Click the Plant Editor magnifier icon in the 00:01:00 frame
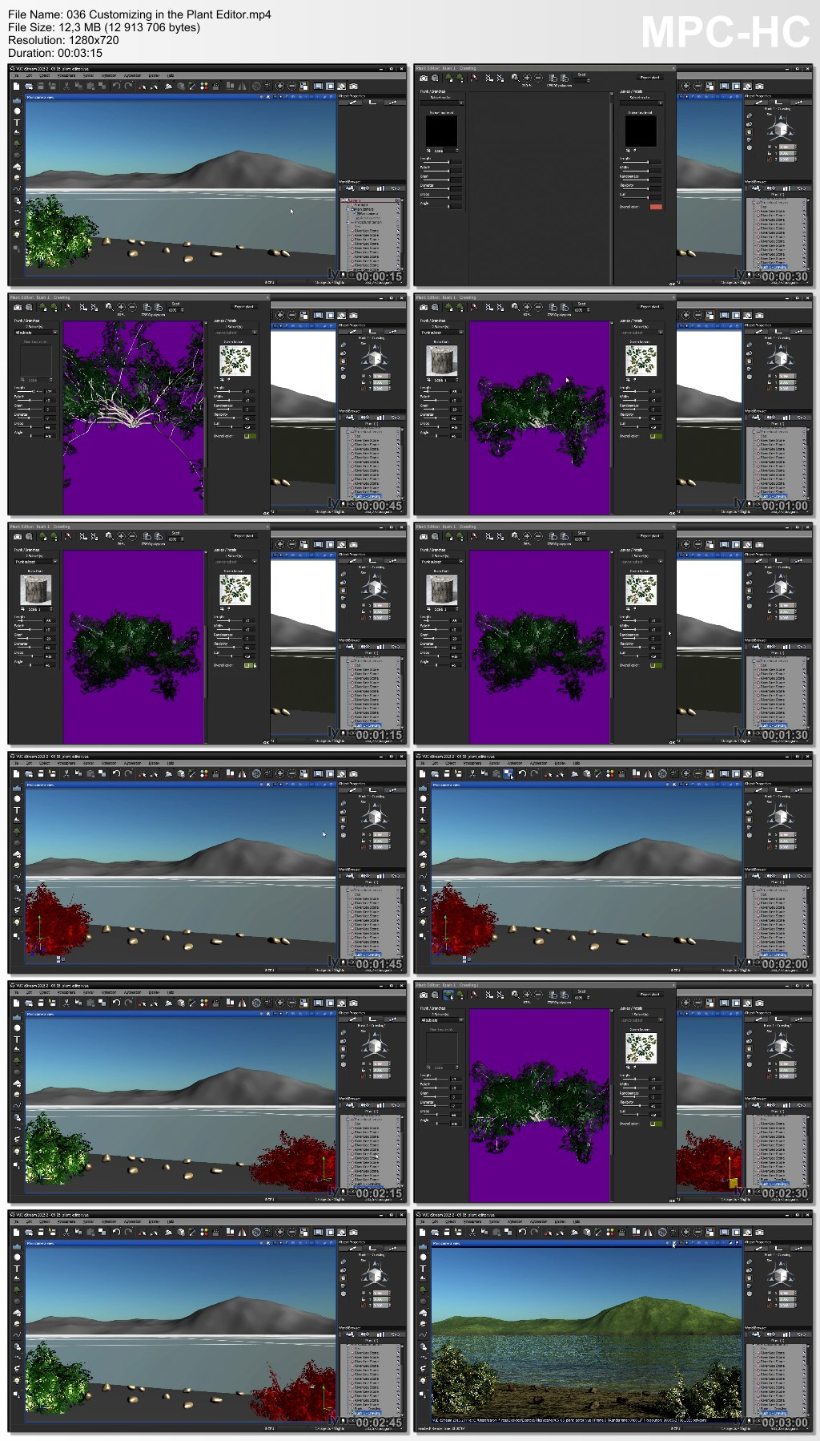The width and height of the screenshot is (820, 1441). (x=516, y=307)
